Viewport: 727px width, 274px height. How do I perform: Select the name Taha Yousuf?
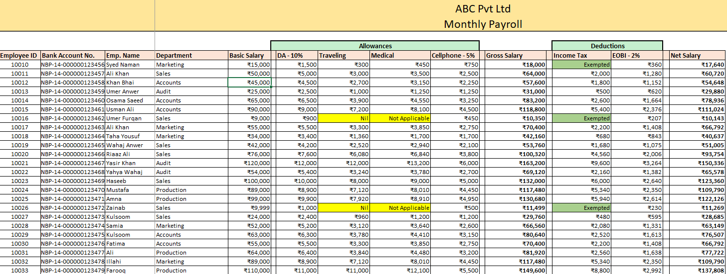click(x=130, y=136)
